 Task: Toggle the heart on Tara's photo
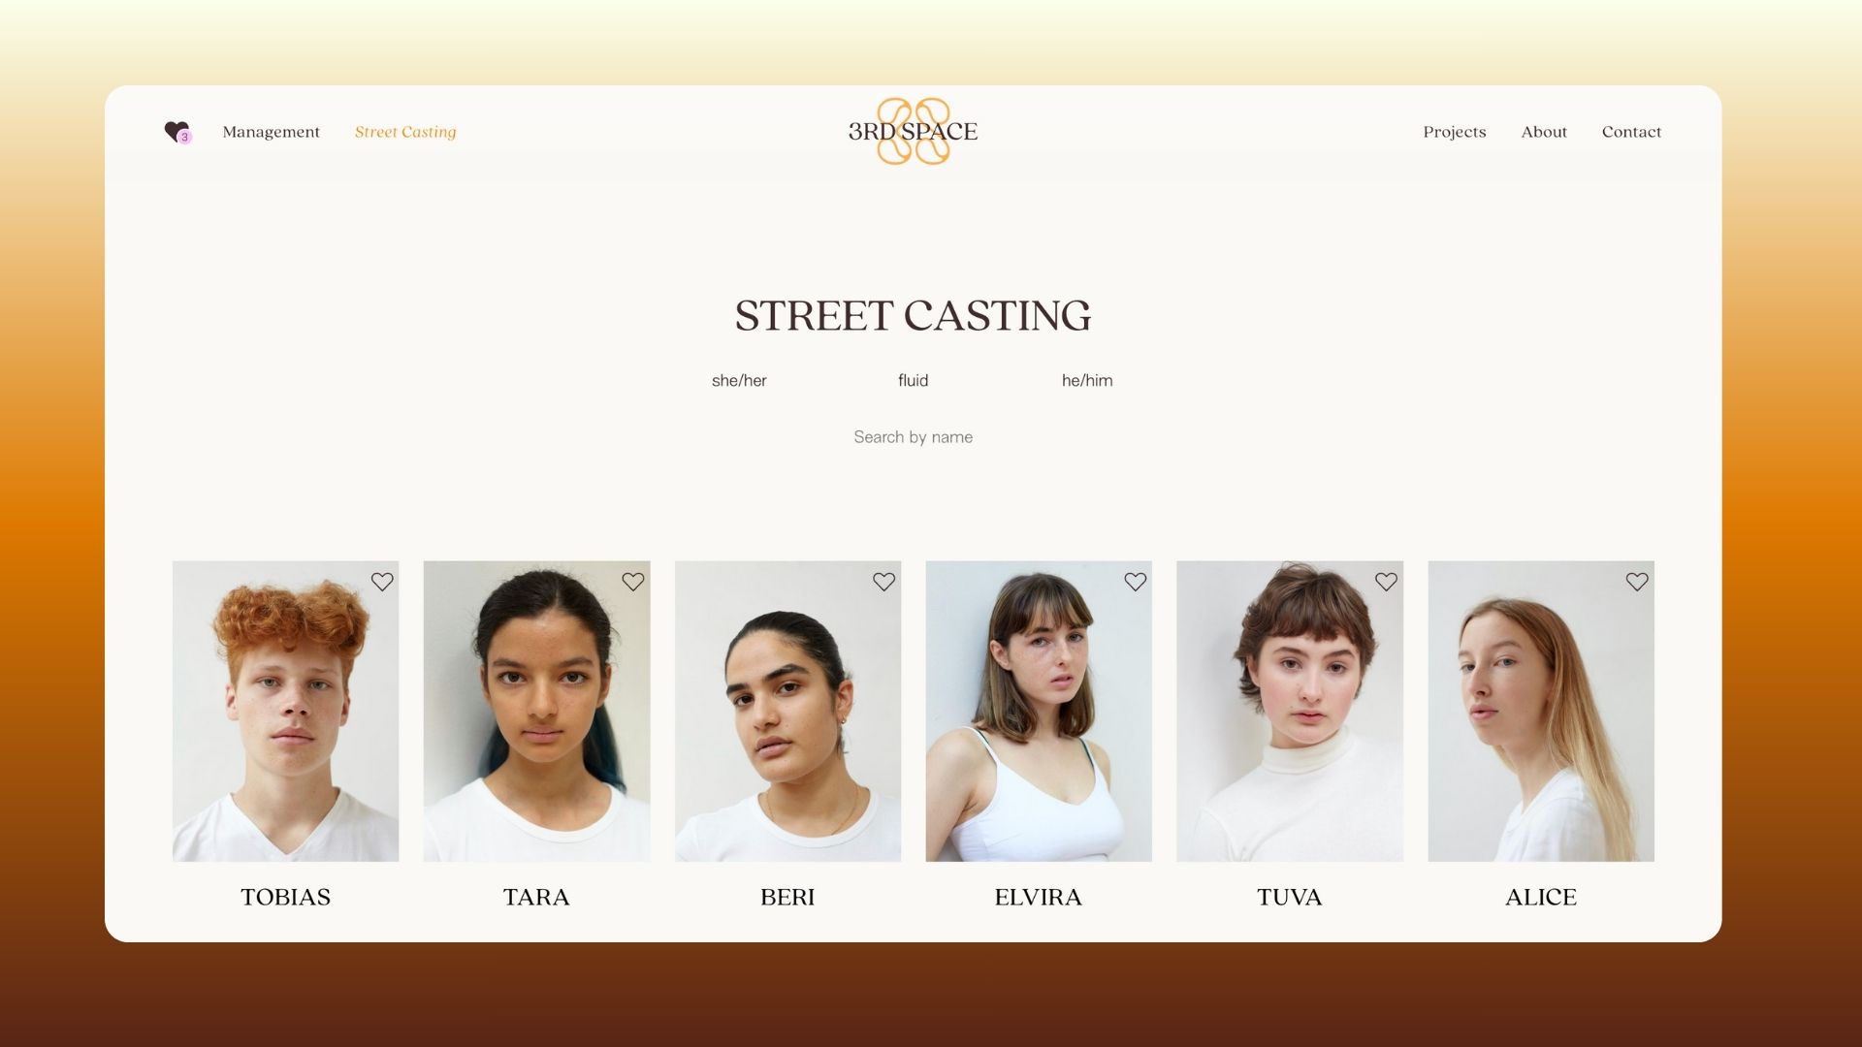click(x=633, y=582)
